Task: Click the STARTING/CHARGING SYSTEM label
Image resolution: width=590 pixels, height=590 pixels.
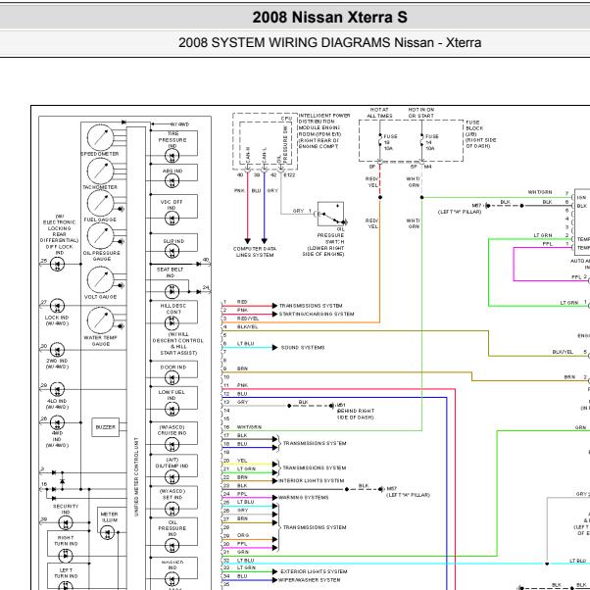Action: 317,314
